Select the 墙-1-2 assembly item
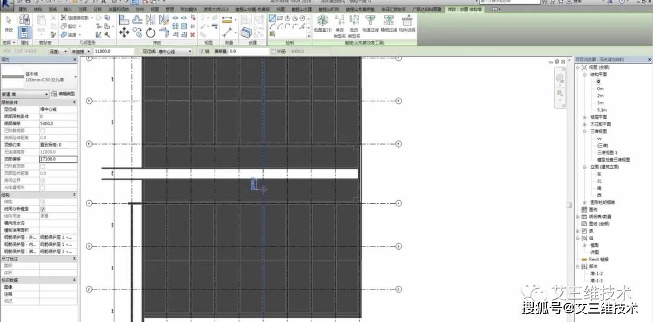 coord(596,274)
